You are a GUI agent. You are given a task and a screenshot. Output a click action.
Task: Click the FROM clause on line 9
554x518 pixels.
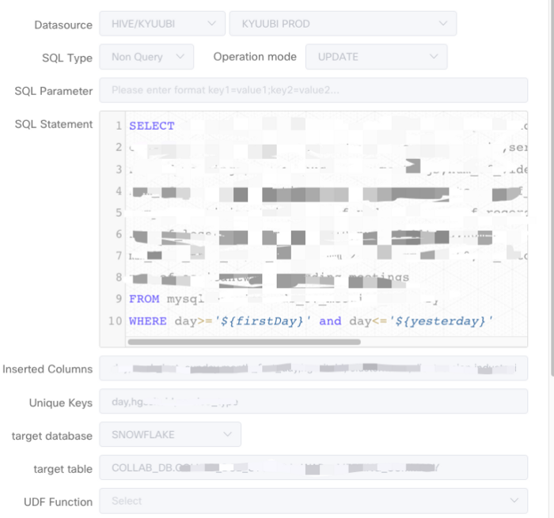[x=145, y=299]
